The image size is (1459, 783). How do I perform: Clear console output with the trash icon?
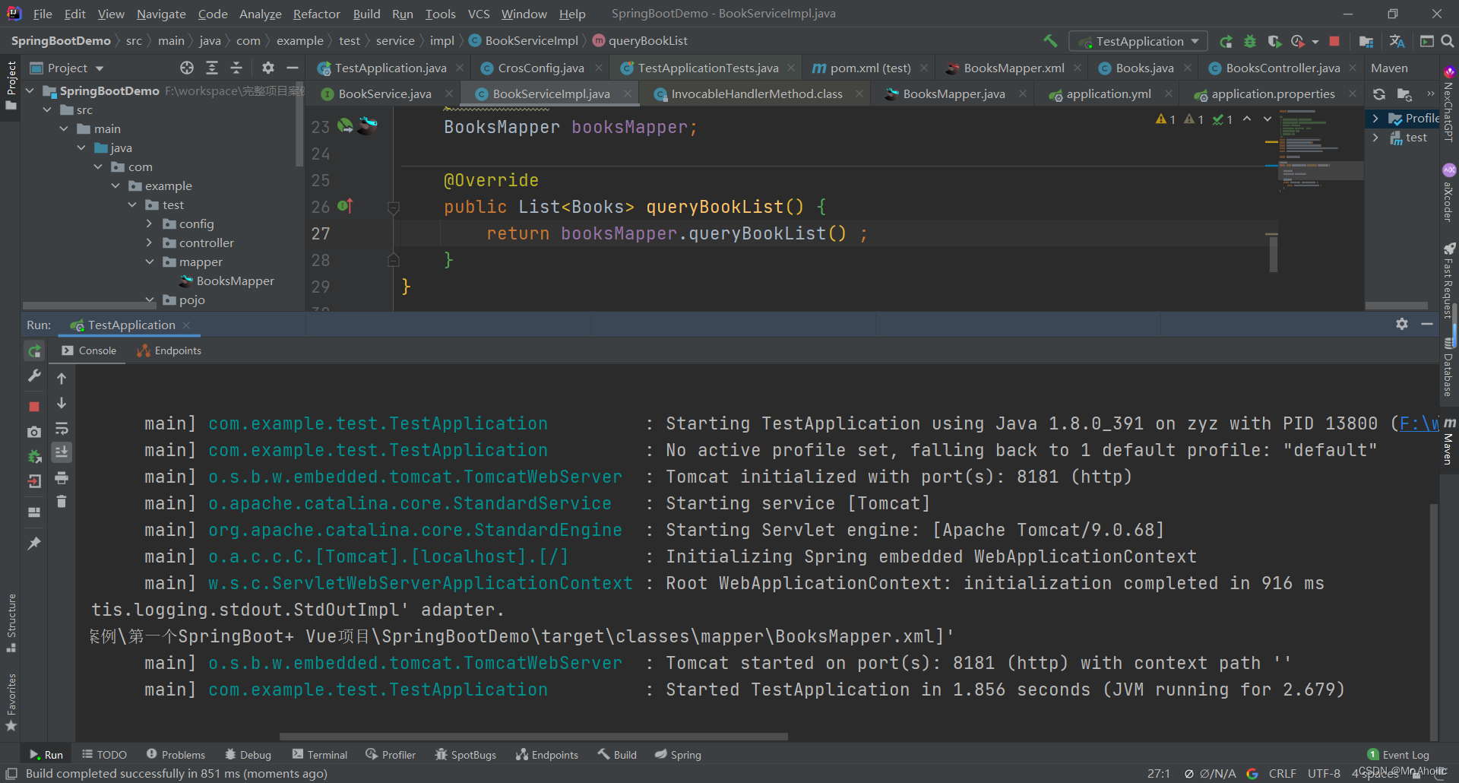click(62, 502)
